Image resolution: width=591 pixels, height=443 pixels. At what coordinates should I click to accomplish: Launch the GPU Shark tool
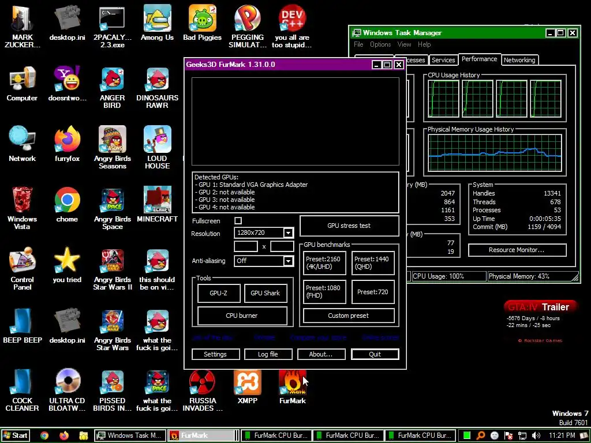click(265, 292)
